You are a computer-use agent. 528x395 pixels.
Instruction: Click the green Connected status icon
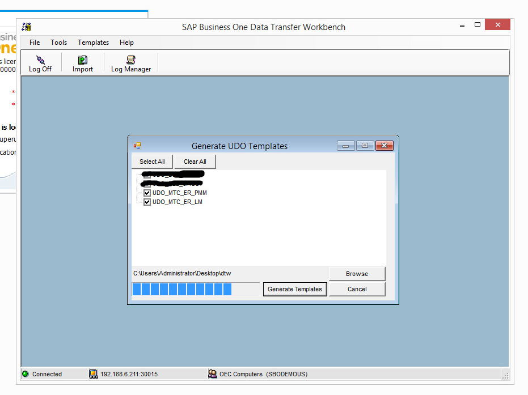(x=26, y=374)
